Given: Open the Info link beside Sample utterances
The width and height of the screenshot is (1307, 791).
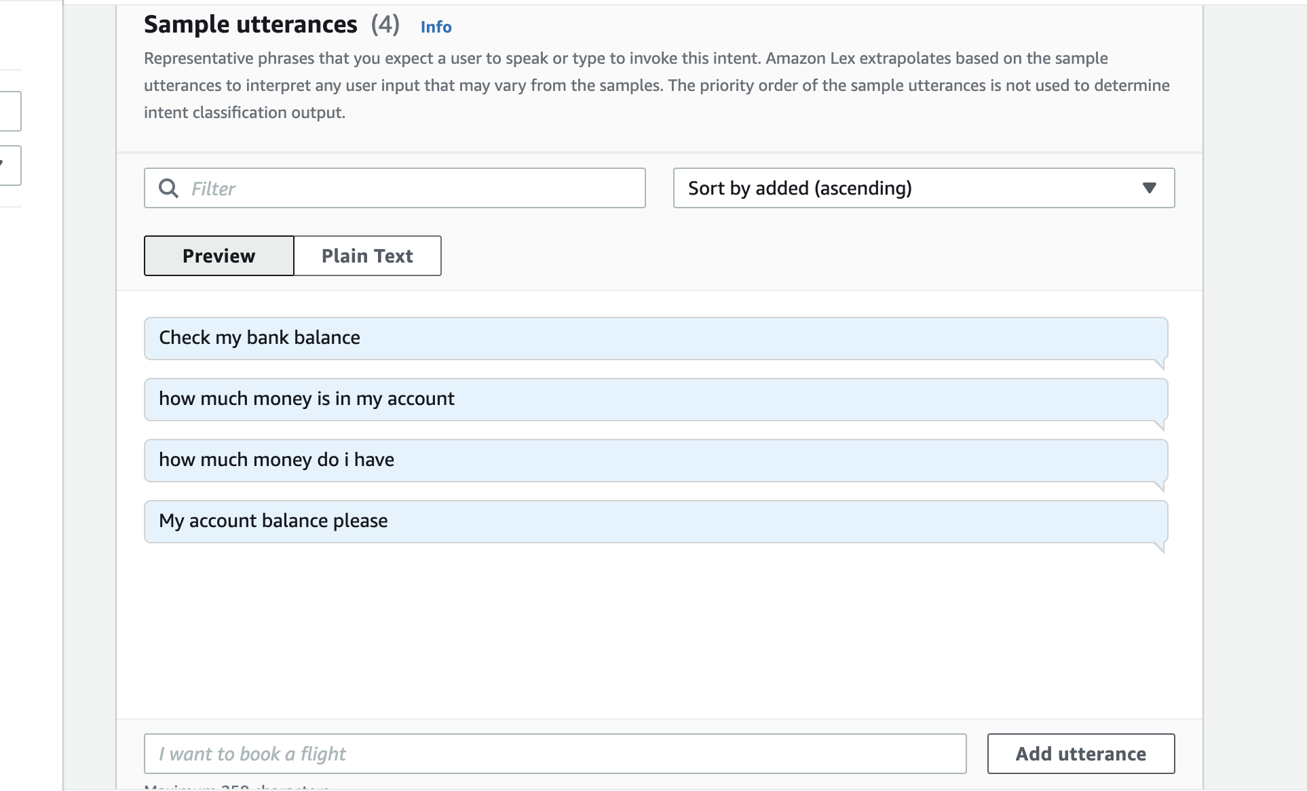Looking at the screenshot, I should pyautogui.click(x=436, y=26).
